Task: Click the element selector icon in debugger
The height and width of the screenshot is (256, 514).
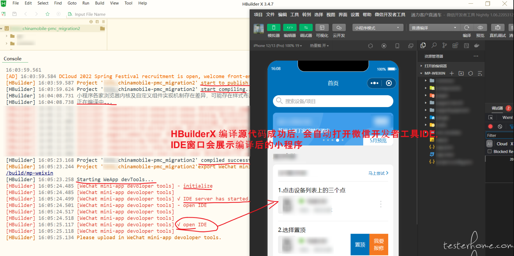Action: pyautogui.click(x=490, y=117)
